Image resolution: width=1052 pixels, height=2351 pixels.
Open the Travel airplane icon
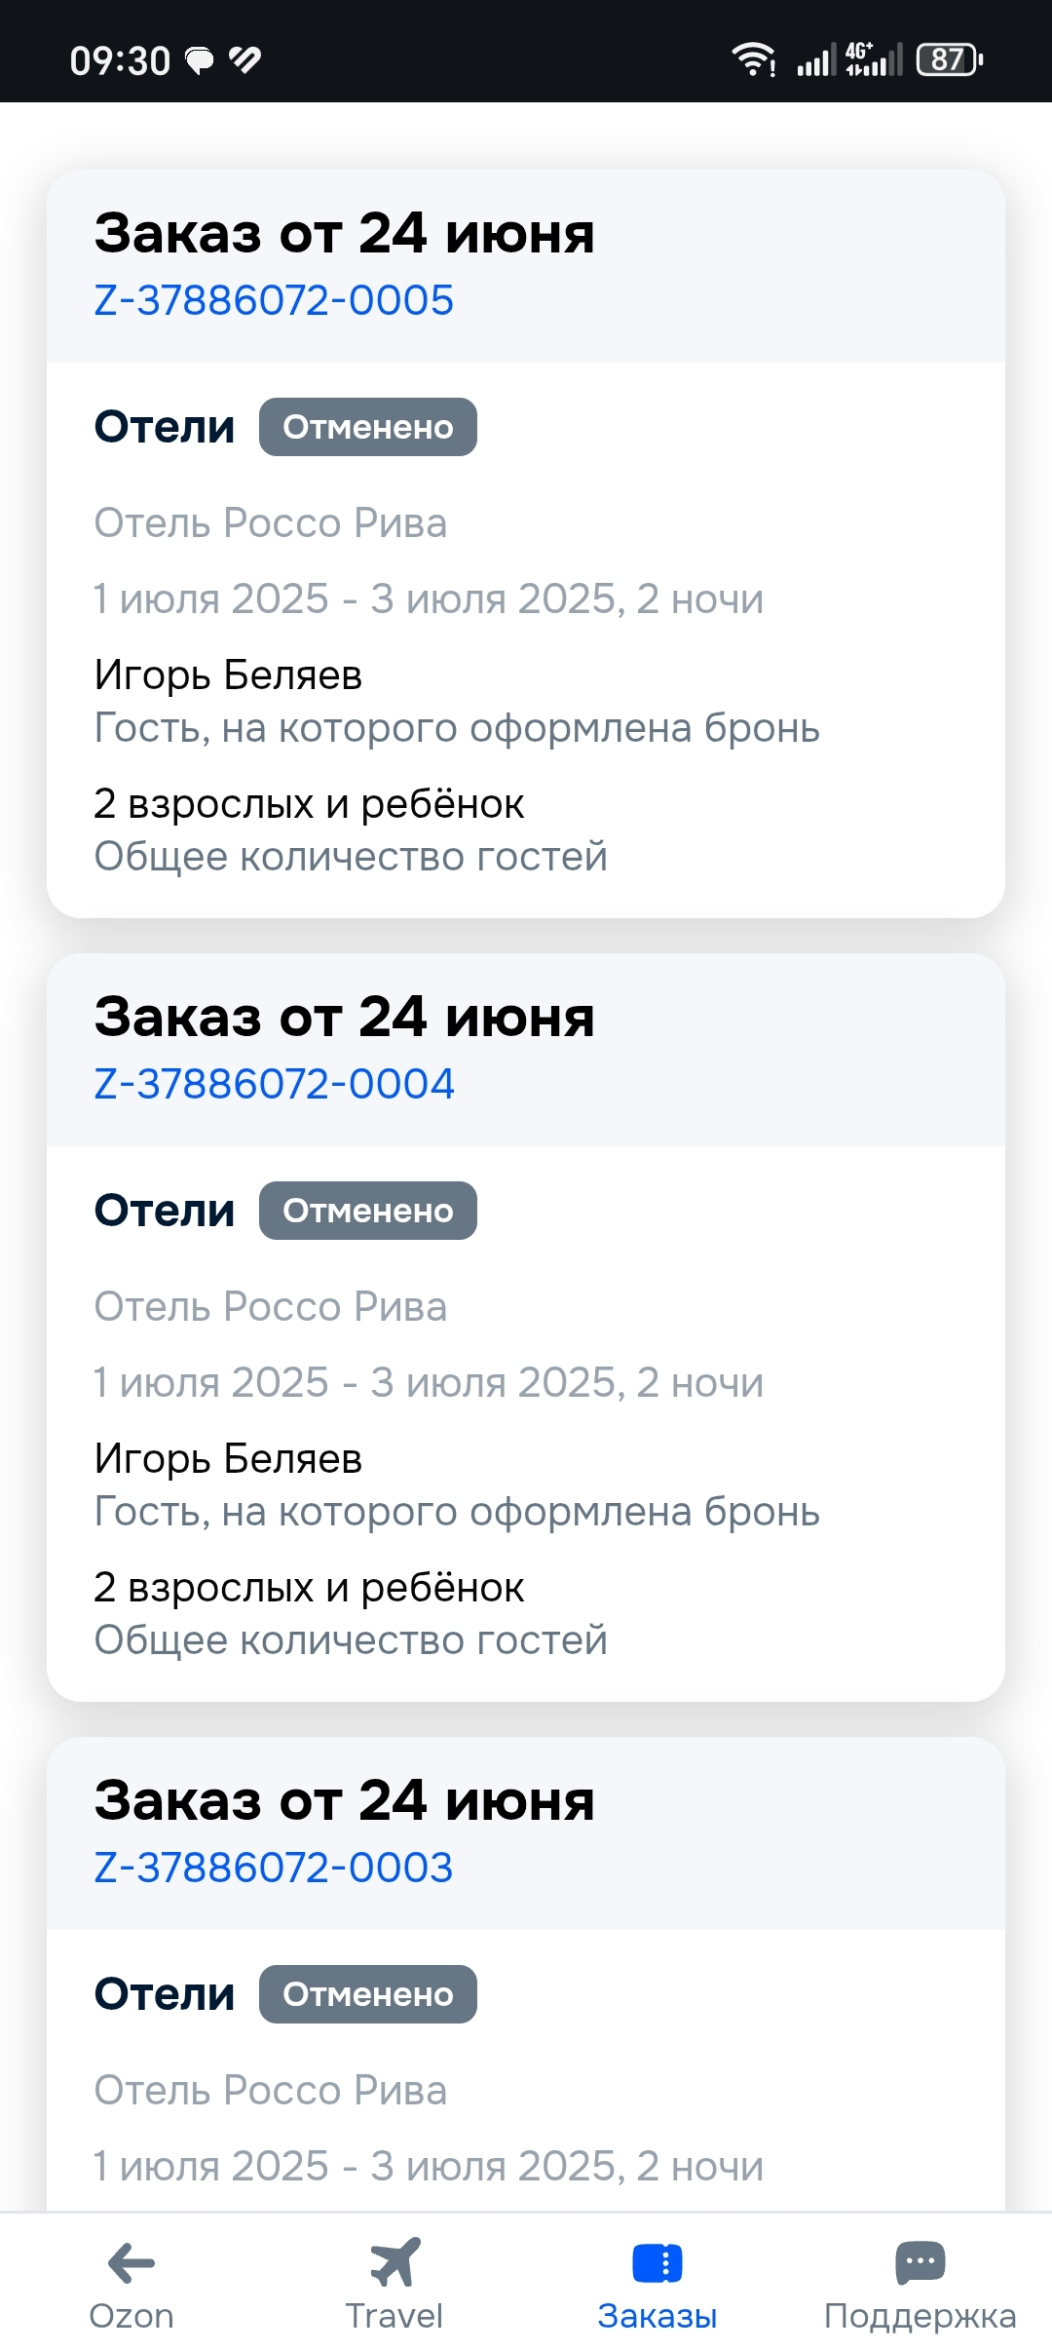pos(394,2262)
